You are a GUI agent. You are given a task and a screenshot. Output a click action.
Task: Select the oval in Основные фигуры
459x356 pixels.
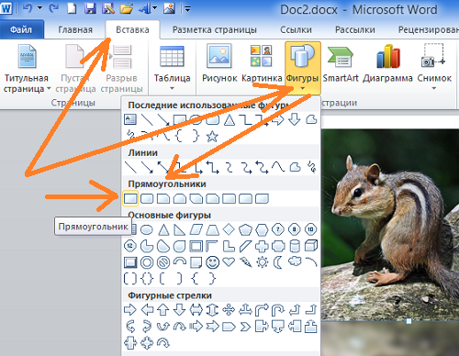click(x=147, y=229)
